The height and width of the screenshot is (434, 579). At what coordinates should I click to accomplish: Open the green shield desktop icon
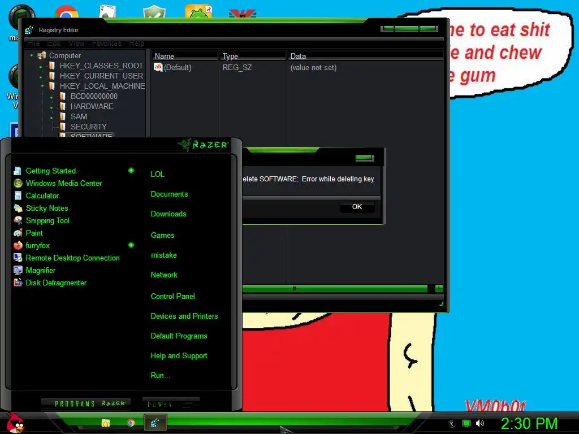[154, 11]
